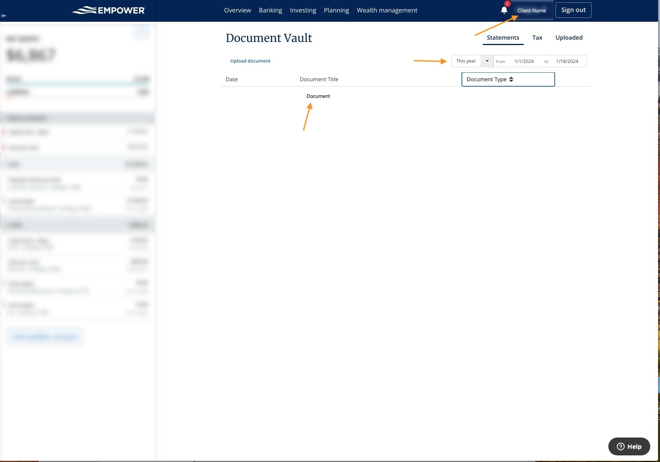Click the From date field showing 1/1/2024
Viewport: 660px width, 462px height.
[x=524, y=61]
